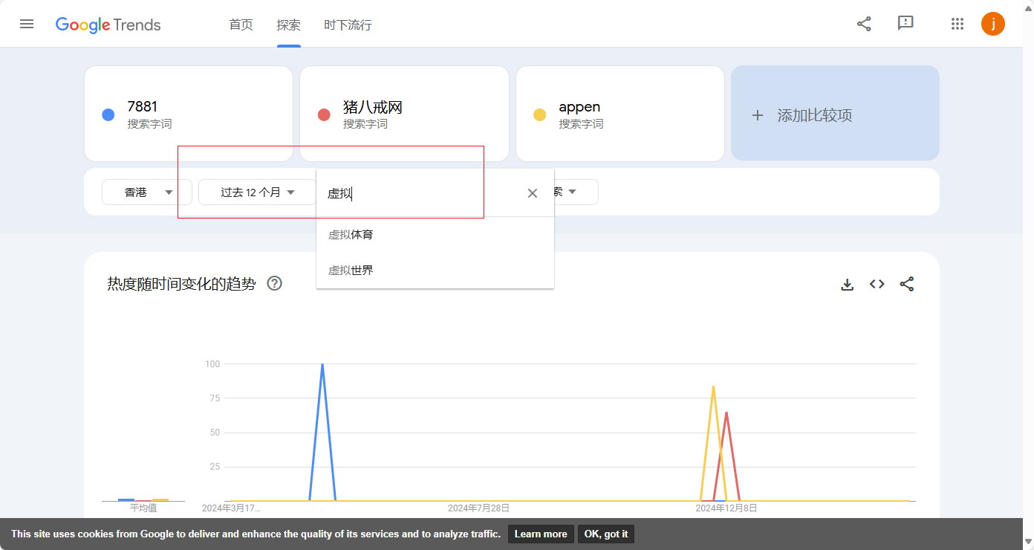1034x550 pixels.
Task: Click the 100 y-axis label
Action: click(x=212, y=364)
